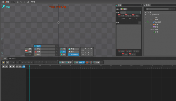Choose the 父级 parent axis option

pos(63,52)
